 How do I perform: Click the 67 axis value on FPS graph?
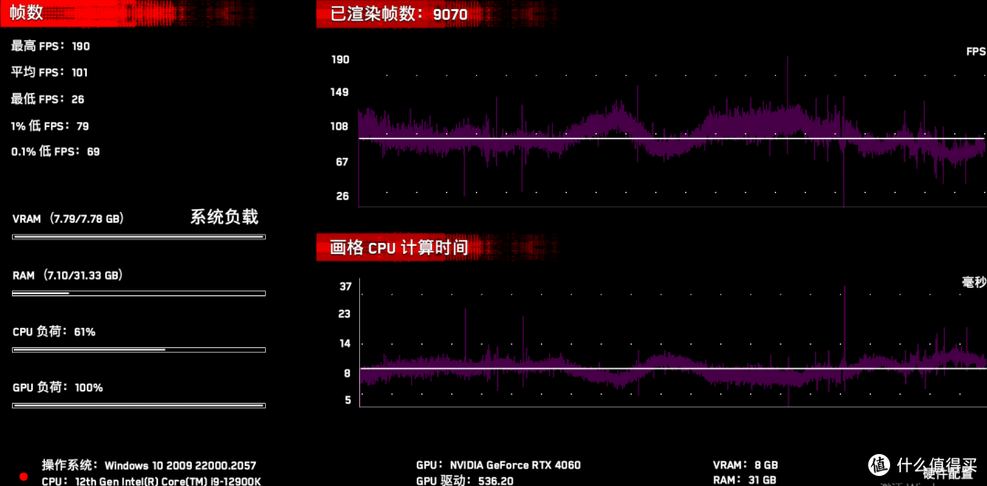click(x=343, y=162)
